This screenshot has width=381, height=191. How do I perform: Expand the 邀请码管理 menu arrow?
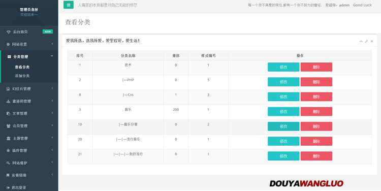click(x=52, y=101)
